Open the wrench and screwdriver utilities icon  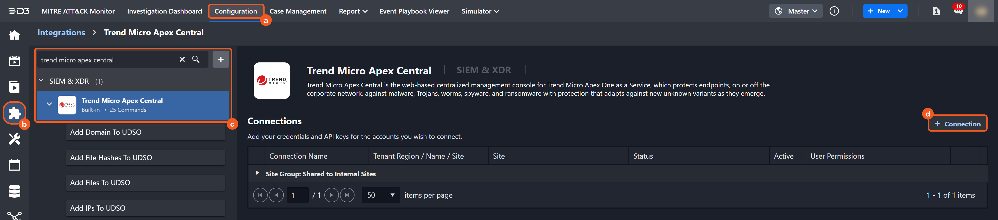tap(14, 139)
